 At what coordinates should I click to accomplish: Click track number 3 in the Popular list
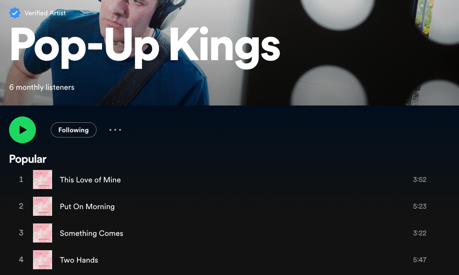click(x=21, y=233)
